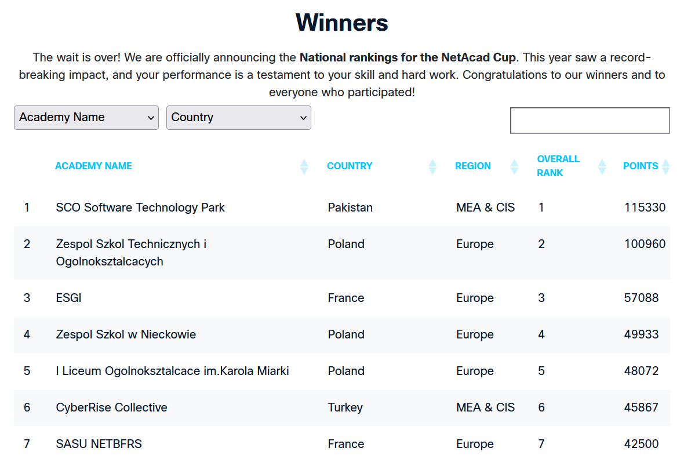Select the SCO Software Technology Park row
Image resolution: width=691 pixels, height=459 pixels.
point(140,207)
